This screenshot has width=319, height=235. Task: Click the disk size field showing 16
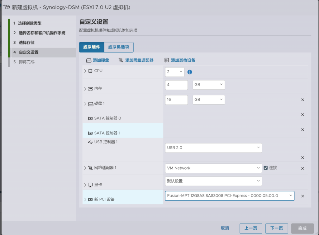coord(176,100)
